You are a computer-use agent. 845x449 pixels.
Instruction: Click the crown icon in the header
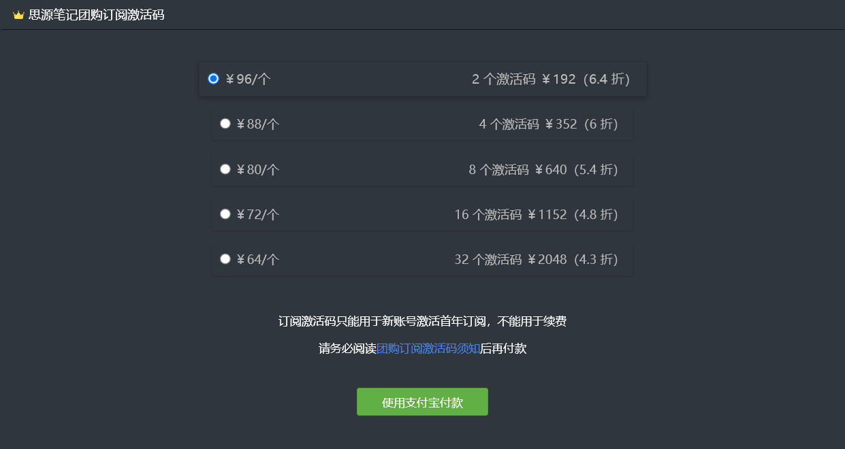pyautogui.click(x=18, y=15)
